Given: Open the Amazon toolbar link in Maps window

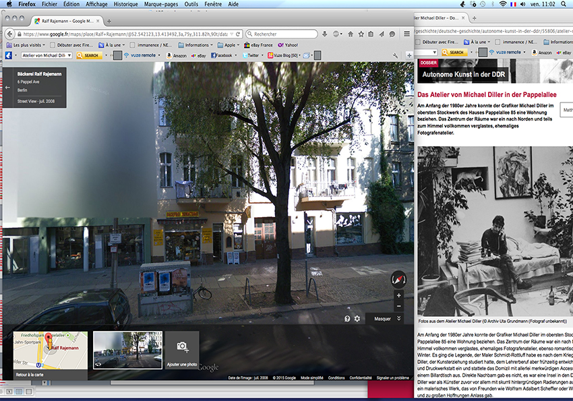Looking at the screenshot, I should click(x=177, y=55).
